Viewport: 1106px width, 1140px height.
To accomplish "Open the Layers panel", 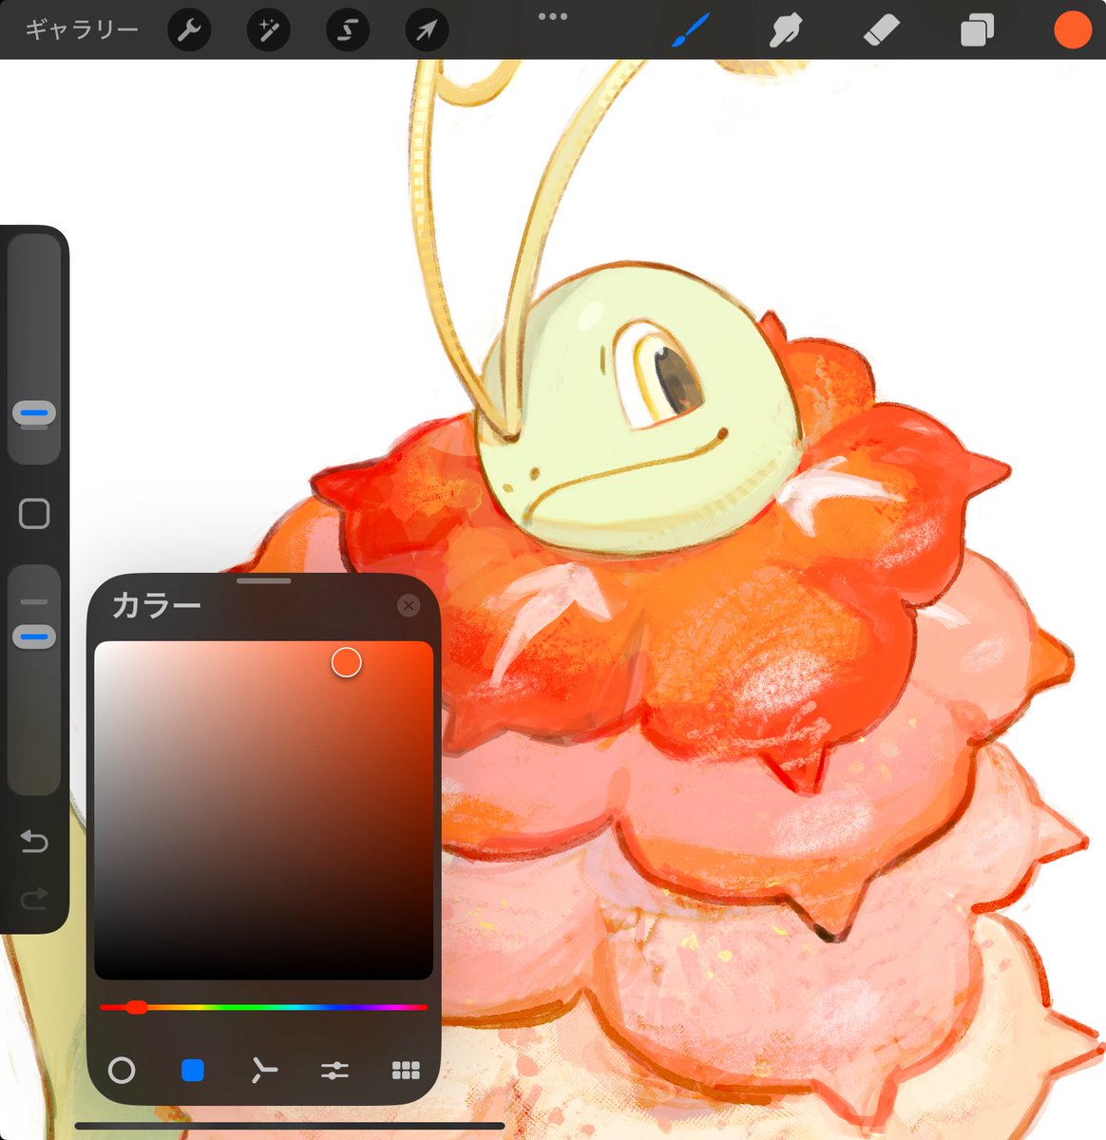I will point(977,30).
